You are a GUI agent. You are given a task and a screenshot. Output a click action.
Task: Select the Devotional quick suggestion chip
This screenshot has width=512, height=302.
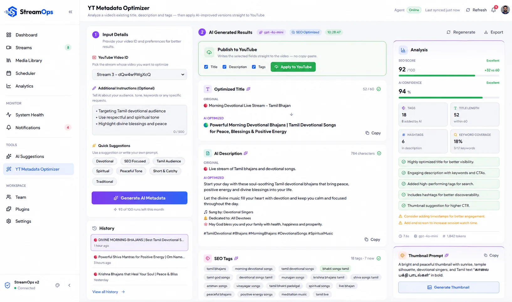(105, 161)
